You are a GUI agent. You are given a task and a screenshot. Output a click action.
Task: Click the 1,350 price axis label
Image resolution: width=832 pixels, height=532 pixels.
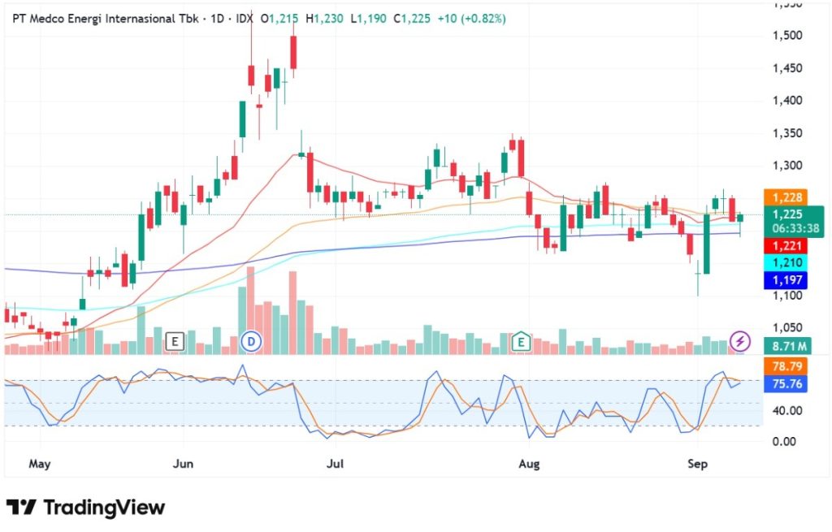coord(787,133)
